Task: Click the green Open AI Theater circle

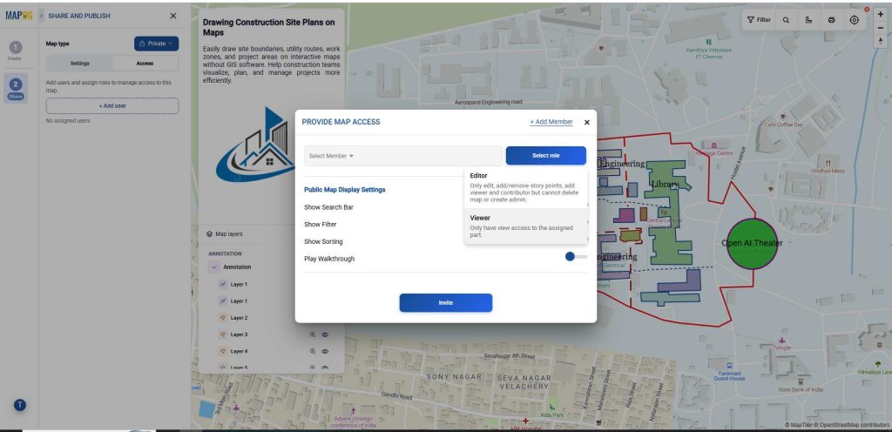Action: coord(752,244)
